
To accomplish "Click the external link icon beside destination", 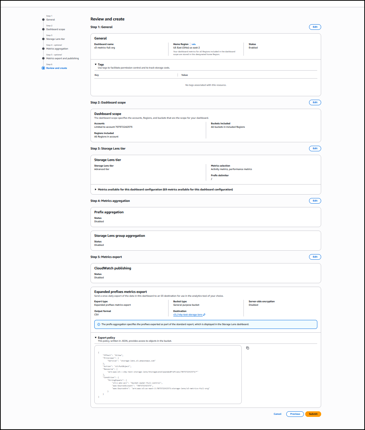I will pyautogui.click(x=204, y=315).
